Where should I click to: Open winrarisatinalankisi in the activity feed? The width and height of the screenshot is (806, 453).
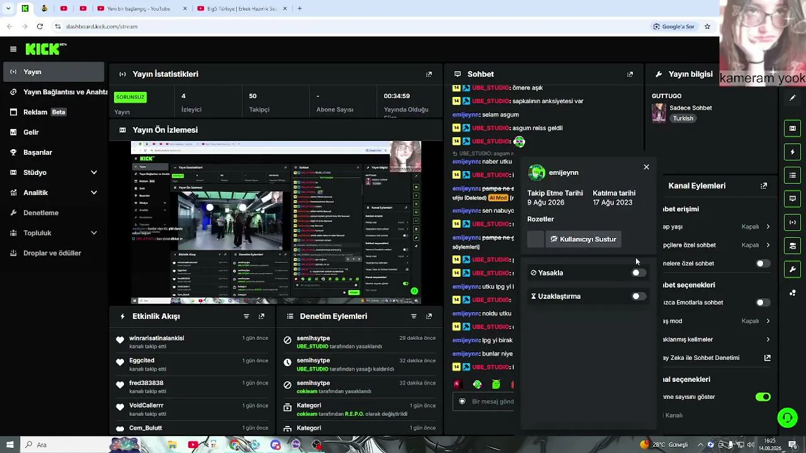pyautogui.click(x=157, y=338)
